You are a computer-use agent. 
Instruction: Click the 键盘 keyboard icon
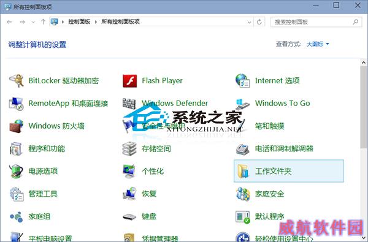[129, 217]
